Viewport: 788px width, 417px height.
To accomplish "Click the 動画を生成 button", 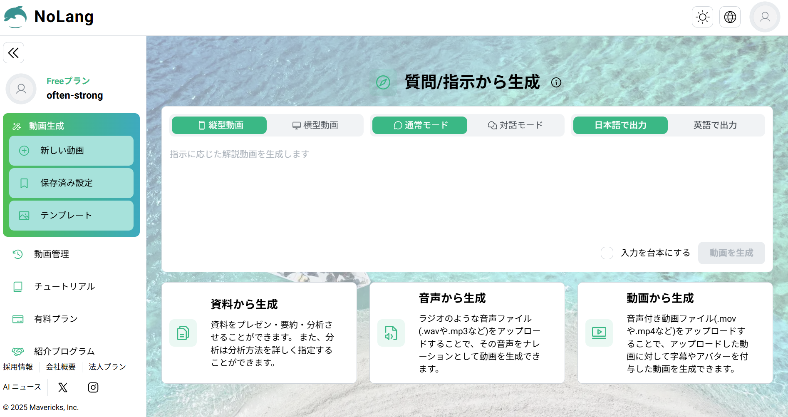I will pos(731,253).
